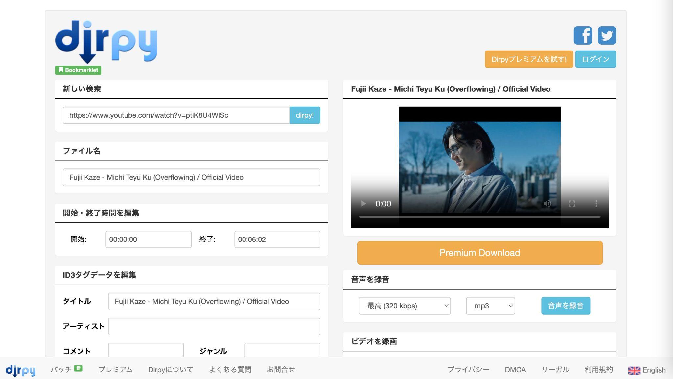The image size is (673, 379).
Task: Focus the コメント comment field
Action: click(146, 350)
